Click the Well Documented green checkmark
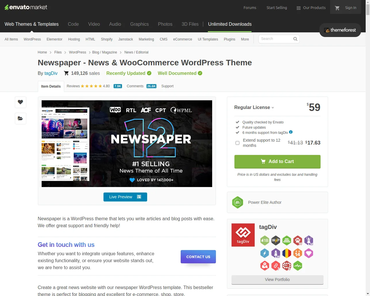Screen dimensions: 370x296 pos(200,73)
